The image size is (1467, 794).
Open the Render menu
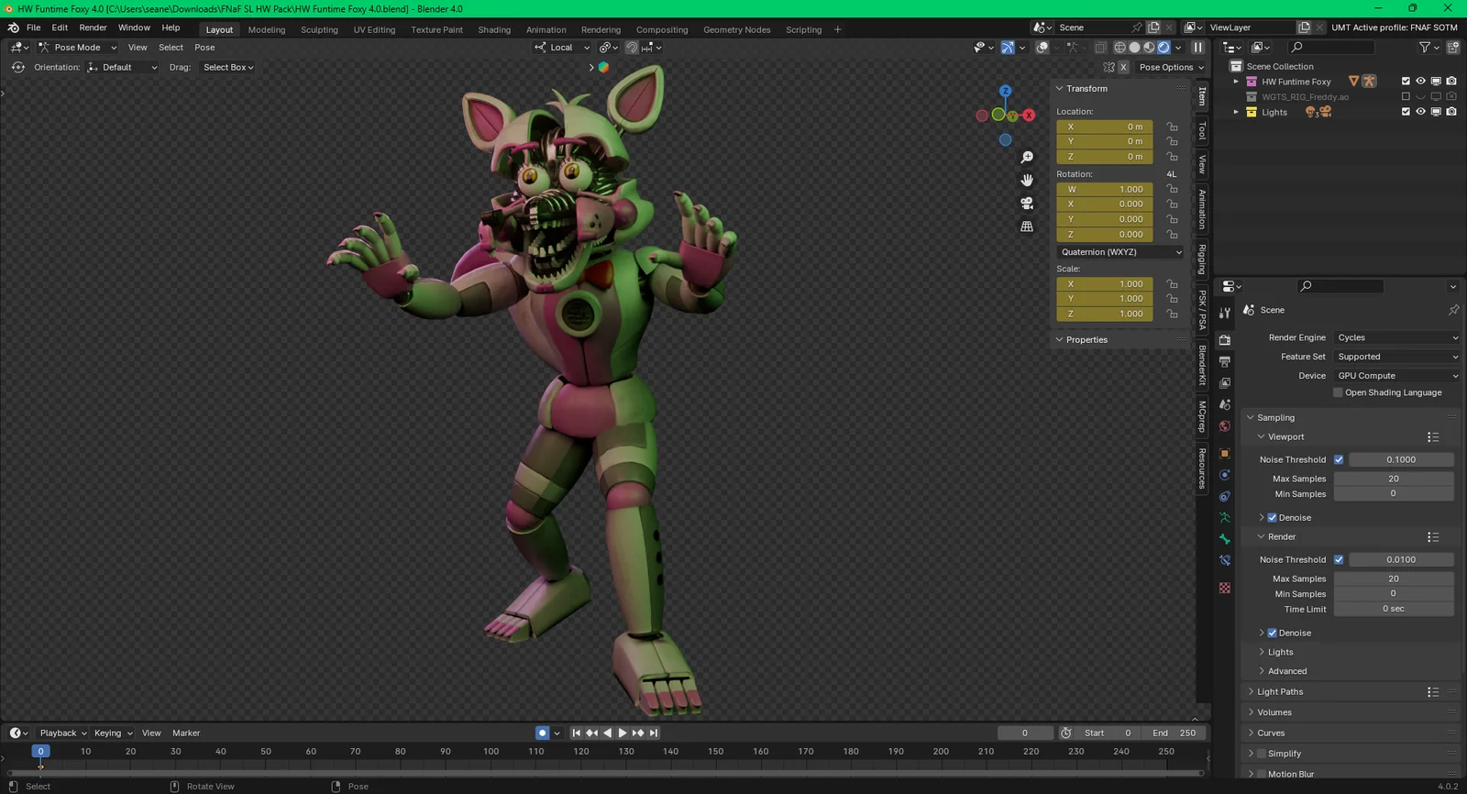93,28
